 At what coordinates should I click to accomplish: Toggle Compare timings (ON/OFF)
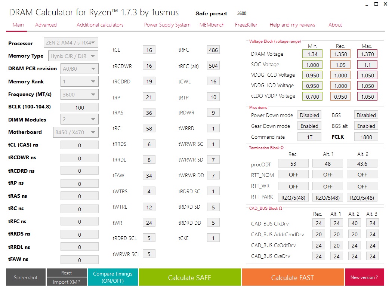(x=113, y=277)
